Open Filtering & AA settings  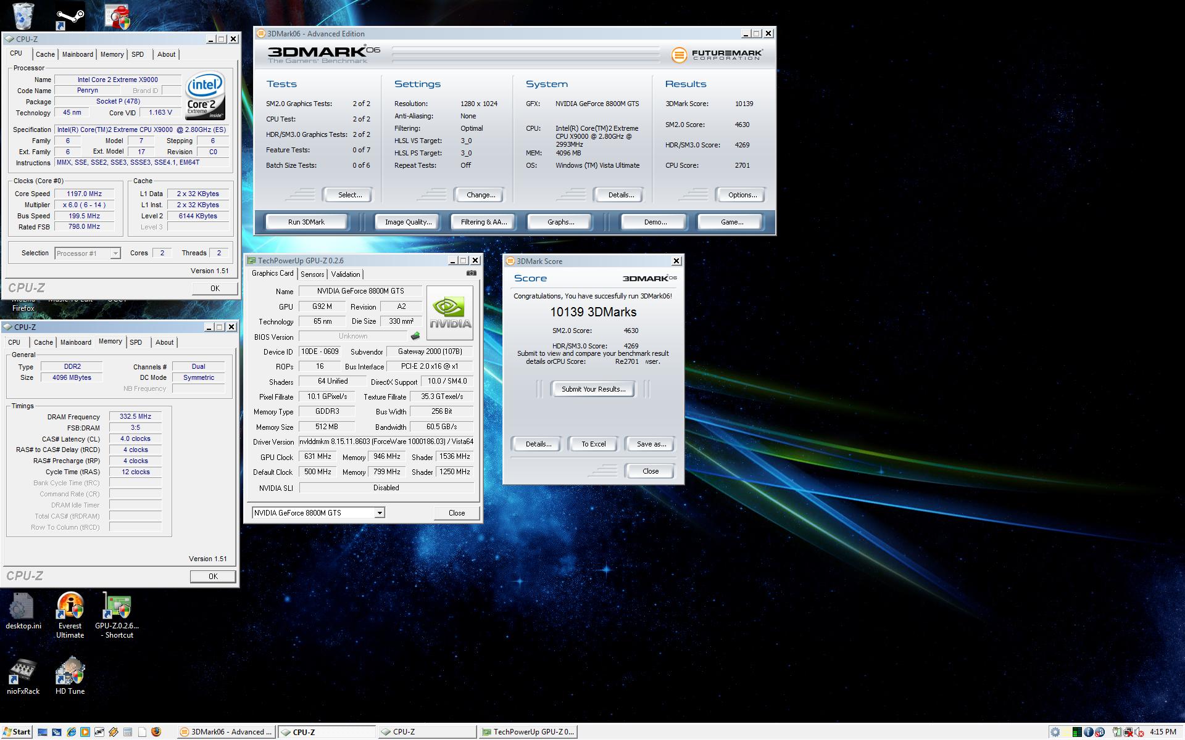(483, 222)
